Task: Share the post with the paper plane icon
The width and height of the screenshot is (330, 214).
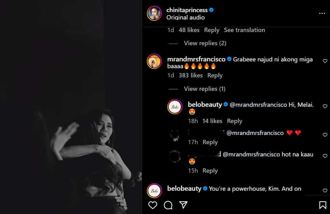Action: 183,205
